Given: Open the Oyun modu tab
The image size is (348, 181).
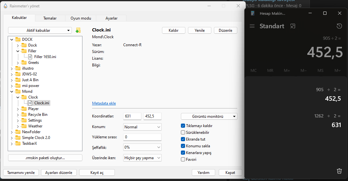Looking at the screenshot, I should click(81, 18).
